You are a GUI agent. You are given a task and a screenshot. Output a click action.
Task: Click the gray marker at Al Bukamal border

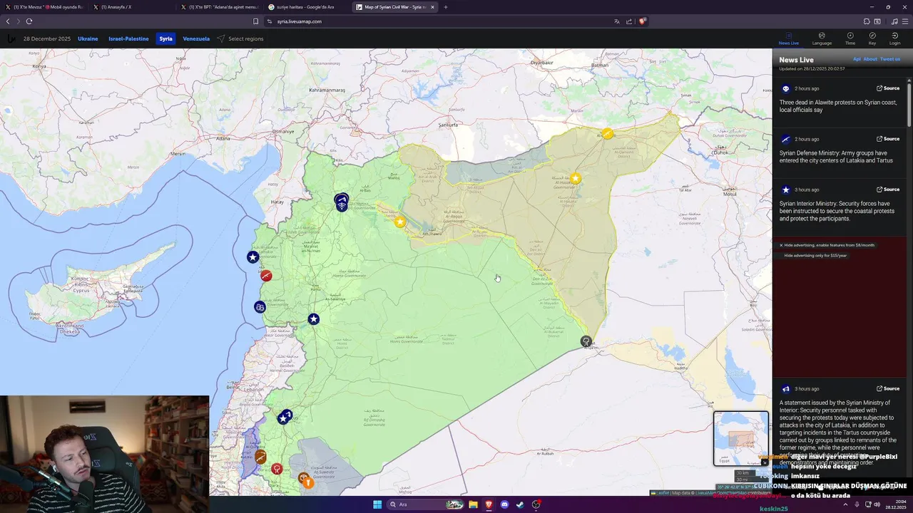click(586, 341)
